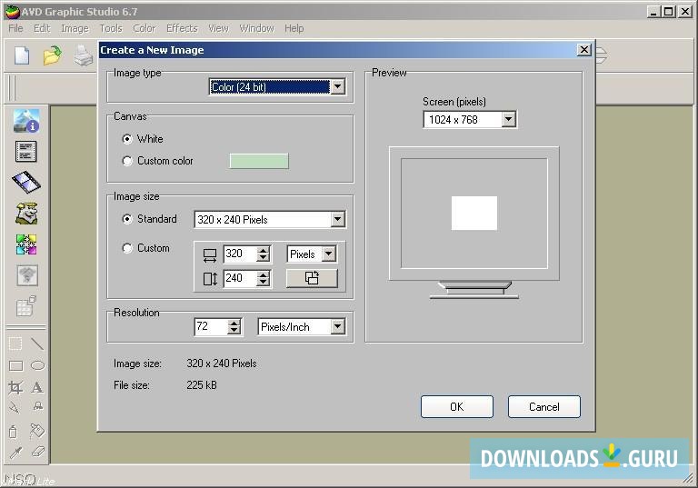The image size is (698, 488).
Task: Click the New document toolbar icon
Action: 22,56
